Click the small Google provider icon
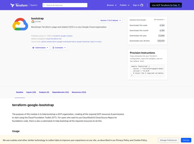Viewport: 194px width, 144px height. pyautogui.click(x=33, y=22)
